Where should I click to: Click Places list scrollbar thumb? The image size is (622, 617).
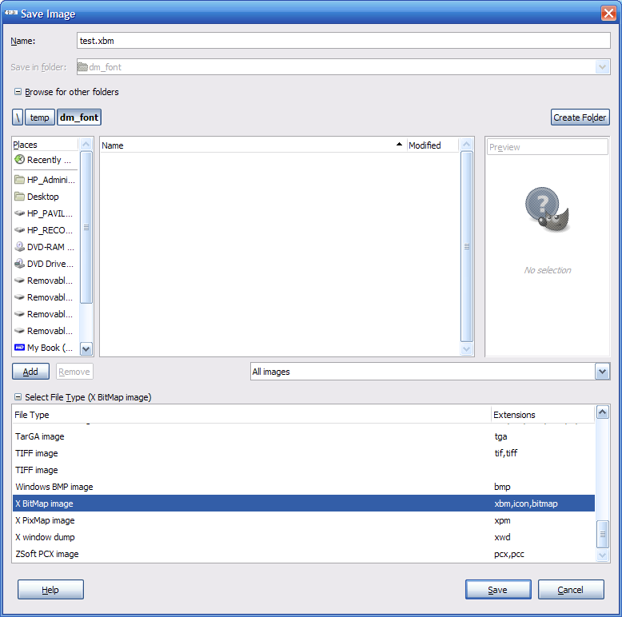click(x=86, y=227)
